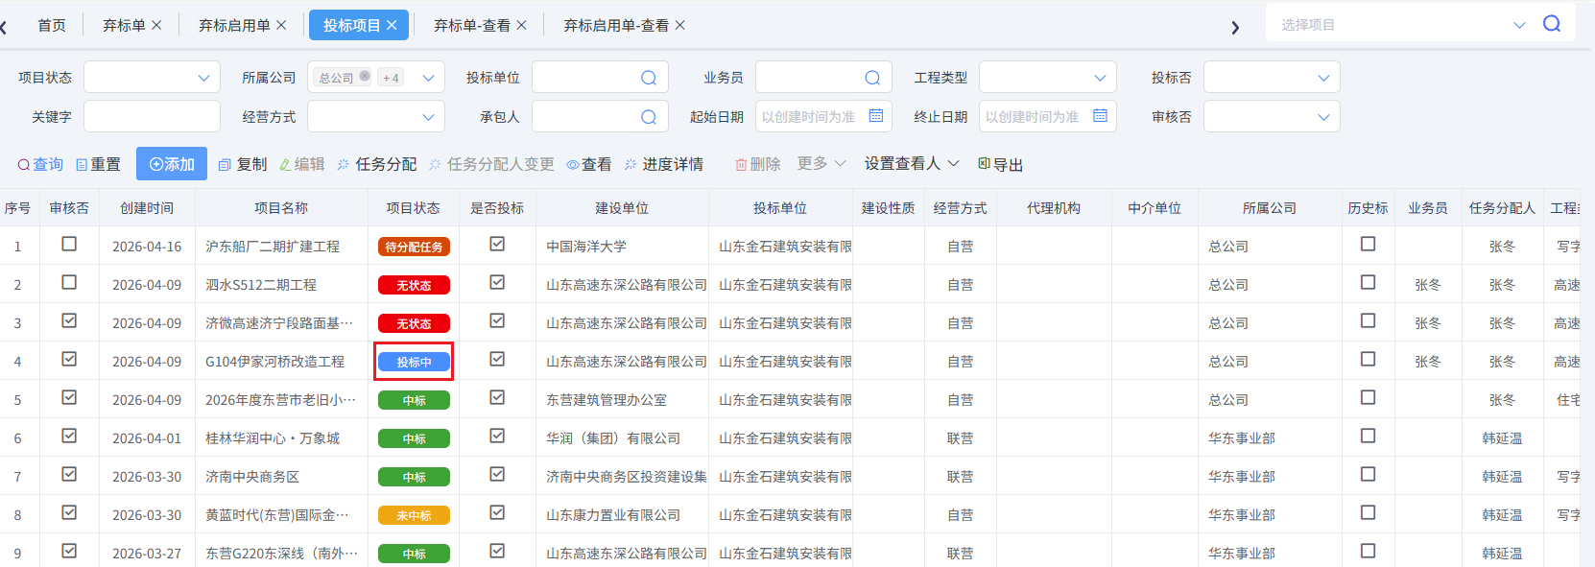Click the blue 添加 button
This screenshot has width=1595, height=567.
click(172, 164)
